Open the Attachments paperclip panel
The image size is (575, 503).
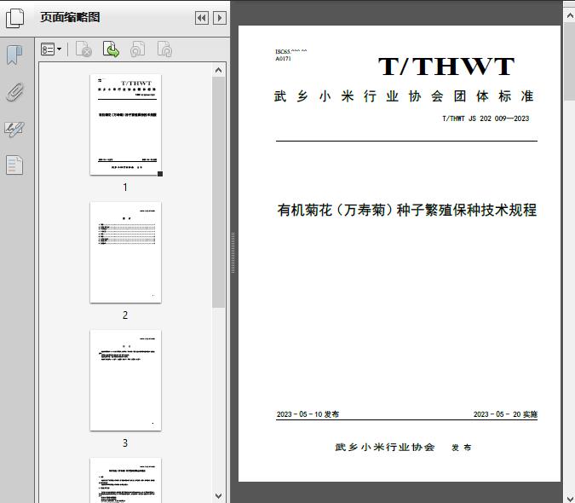(14, 92)
